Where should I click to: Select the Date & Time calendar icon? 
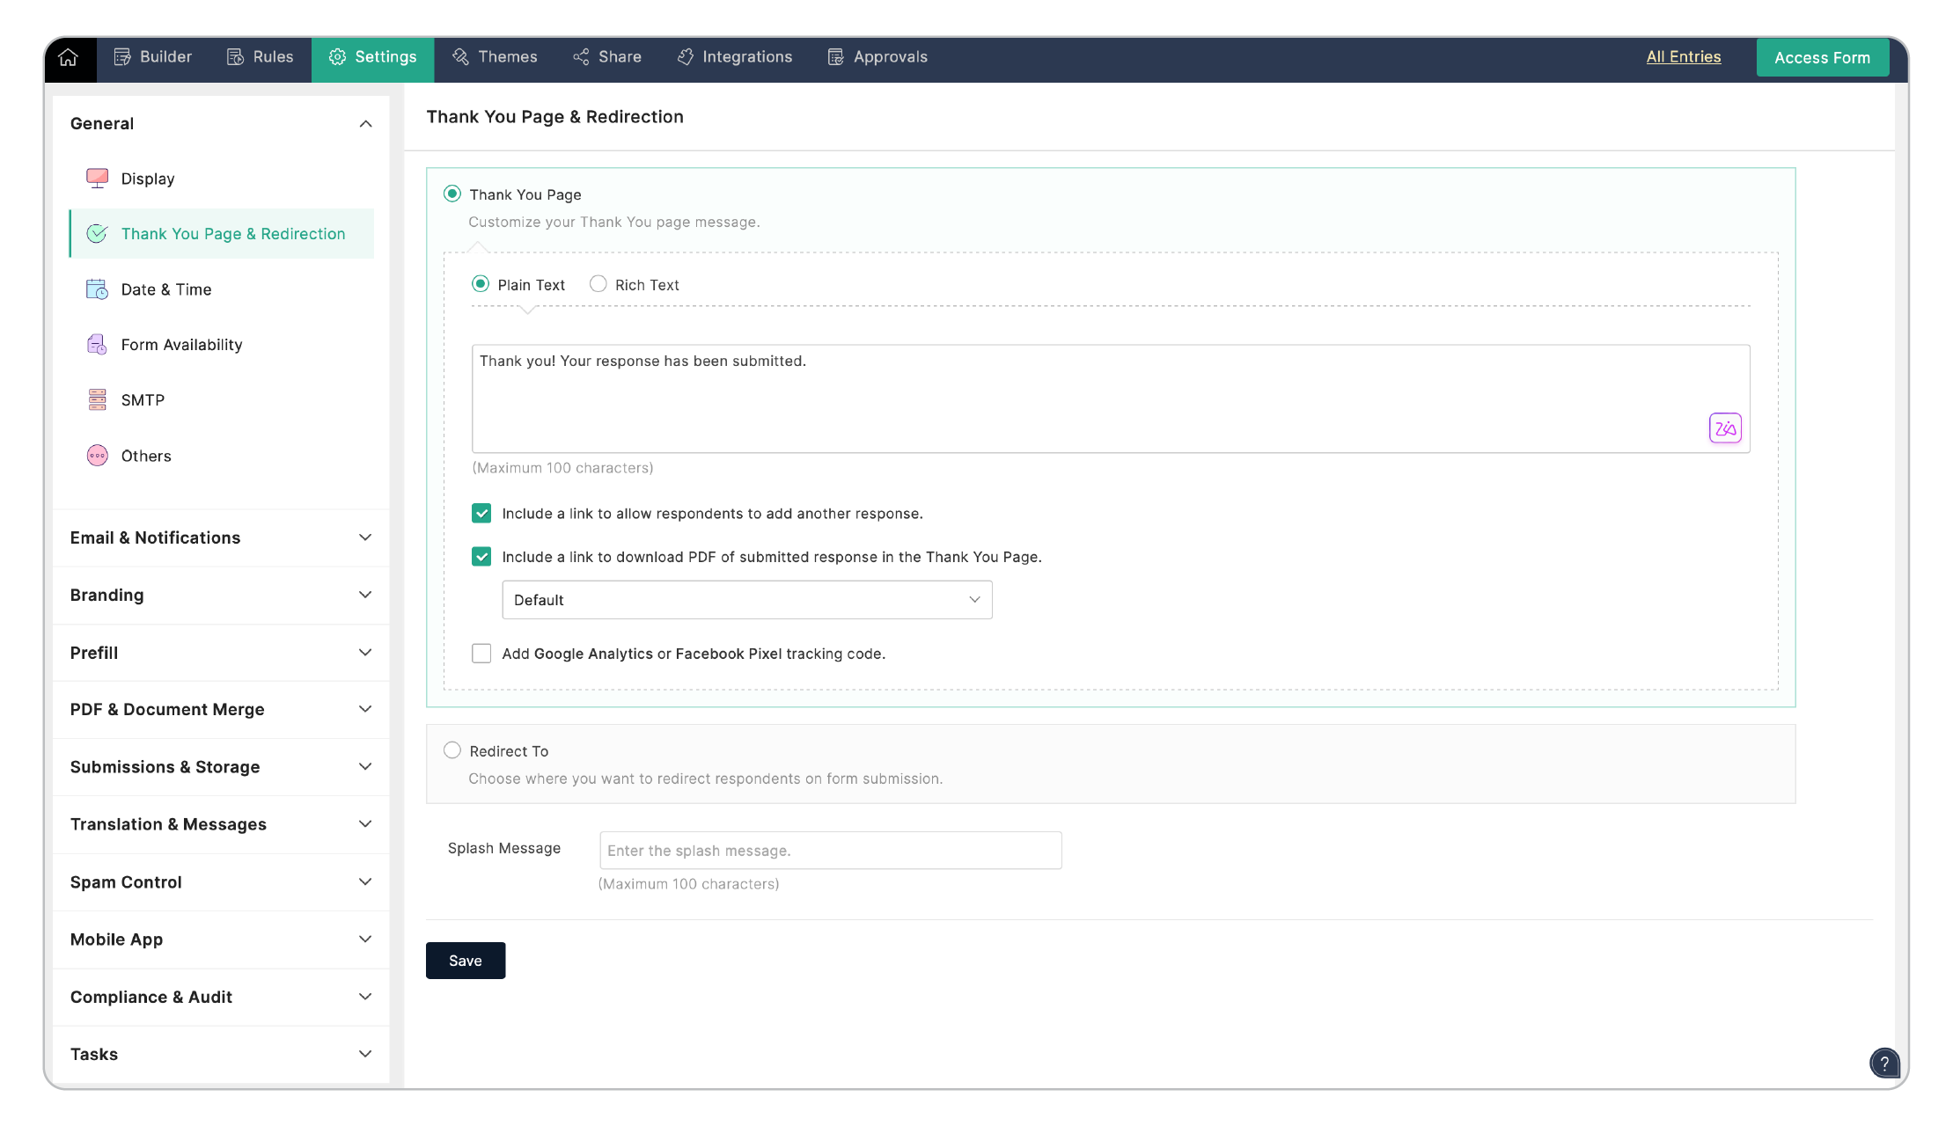(97, 289)
